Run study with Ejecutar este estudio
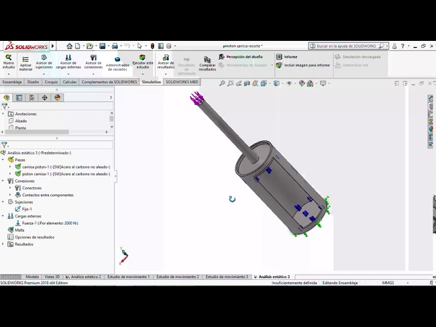436x327 pixels. tap(142, 61)
